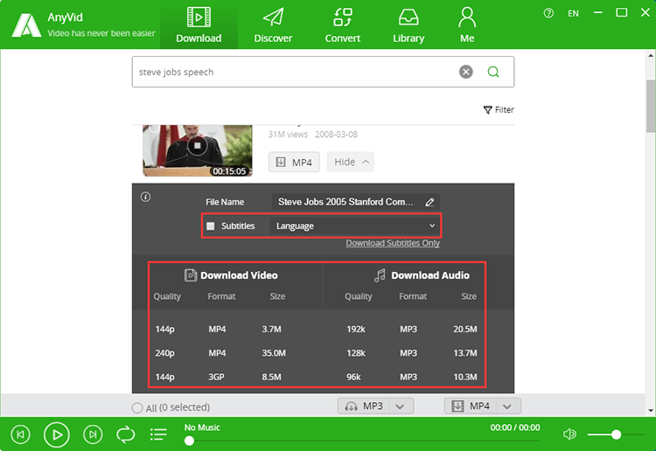The image size is (656, 451).
Task: Mute audio via speaker icon
Action: coord(569,434)
